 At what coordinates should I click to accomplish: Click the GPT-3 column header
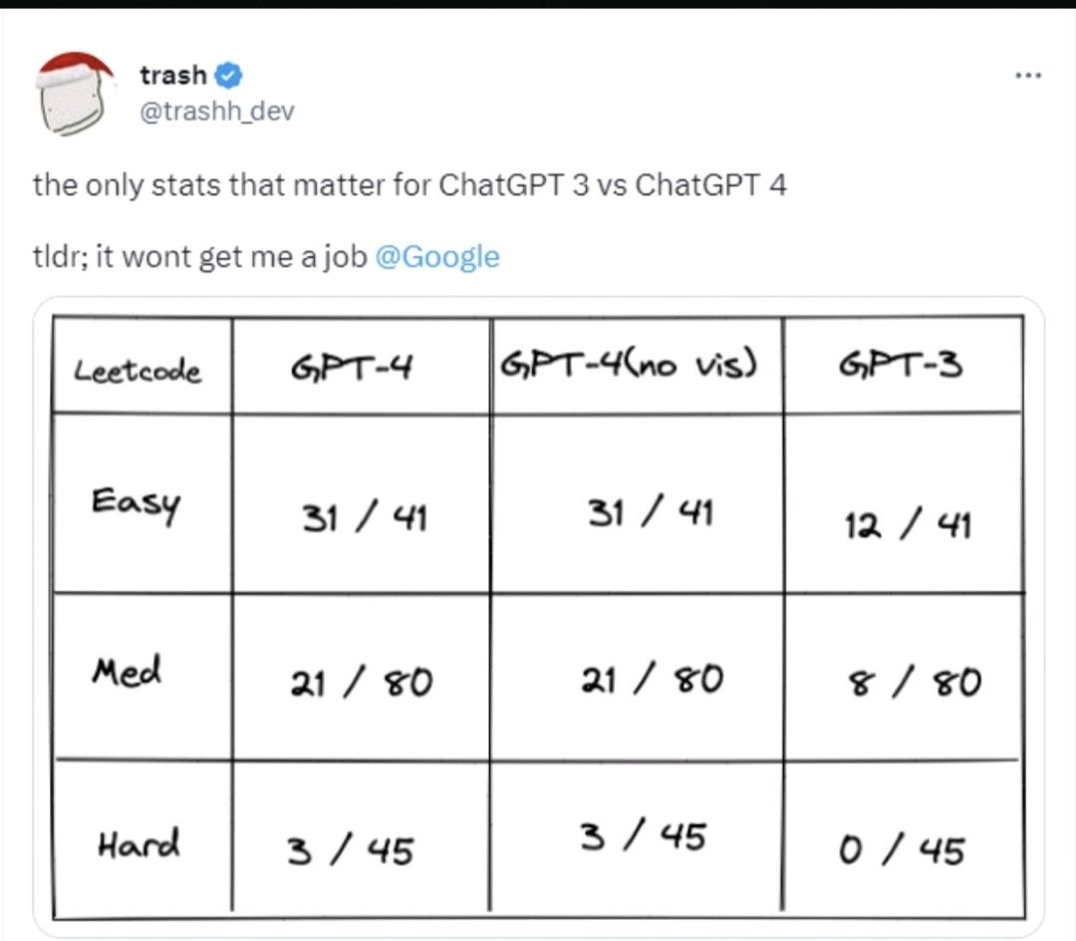point(901,365)
